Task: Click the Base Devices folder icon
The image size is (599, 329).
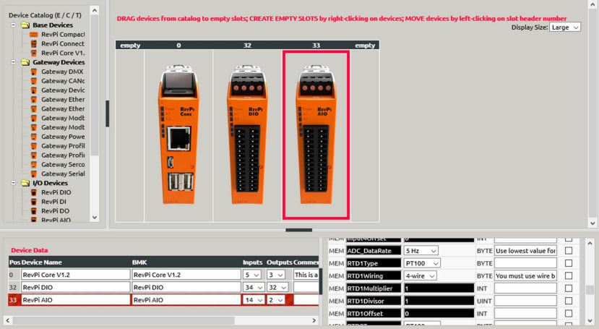Action: pyautogui.click(x=25, y=25)
